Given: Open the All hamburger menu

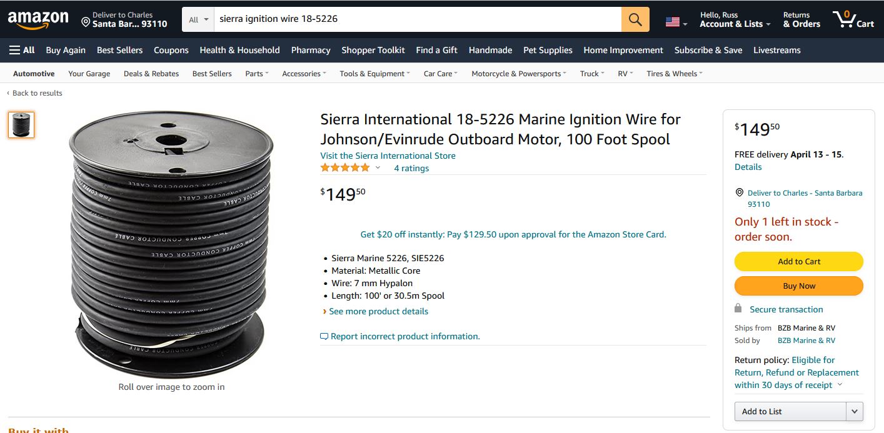Looking at the screenshot, I should tap(22, 50).
